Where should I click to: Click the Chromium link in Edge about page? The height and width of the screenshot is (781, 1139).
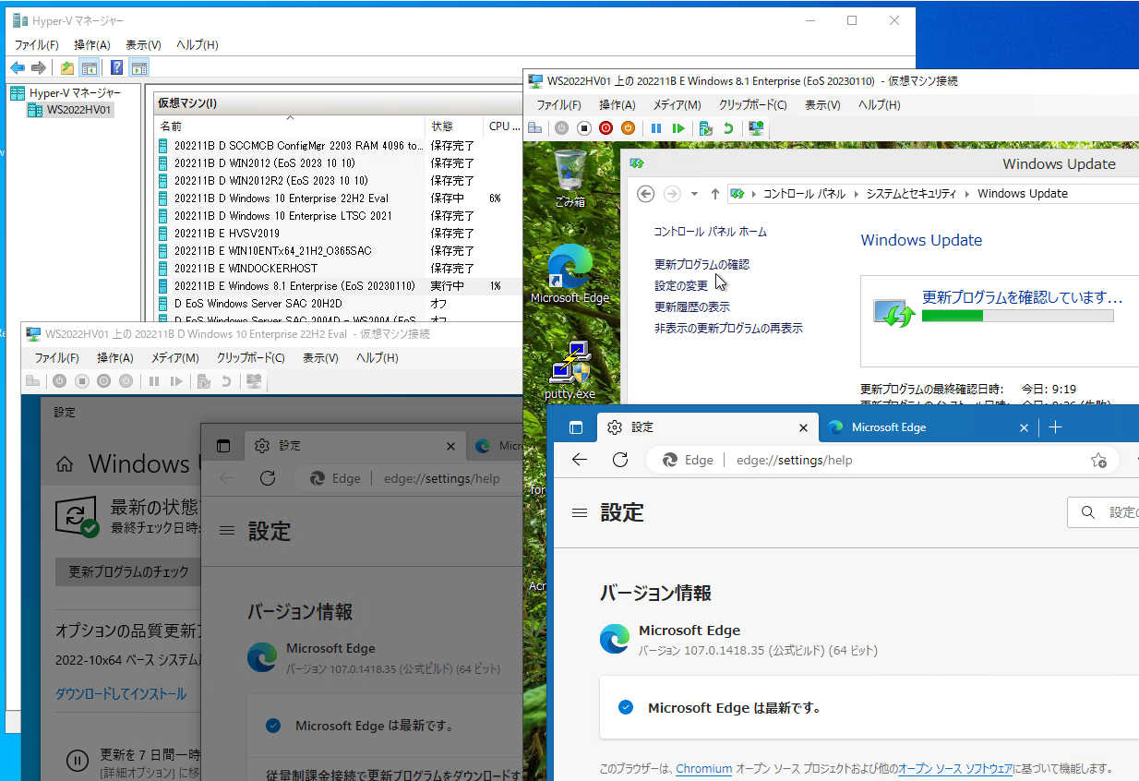703,768
